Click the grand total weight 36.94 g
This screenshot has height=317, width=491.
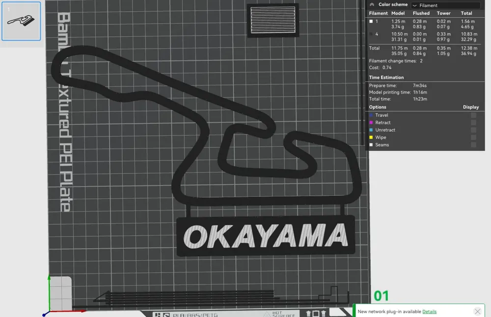[468, 53]
